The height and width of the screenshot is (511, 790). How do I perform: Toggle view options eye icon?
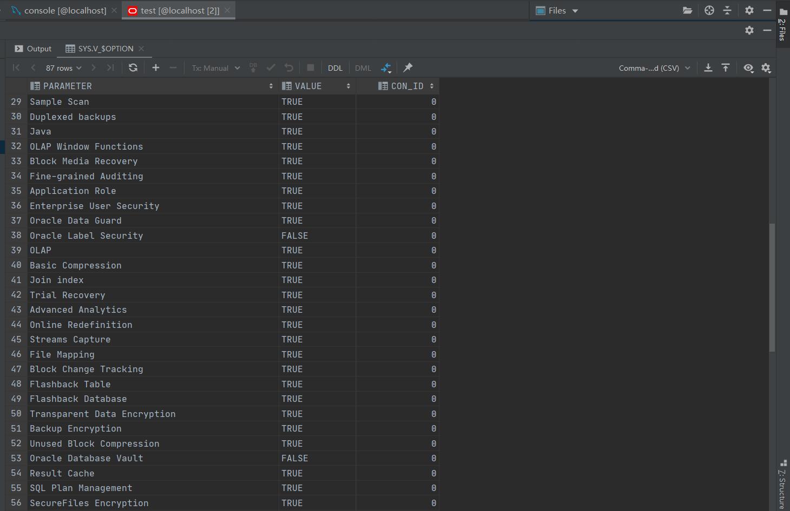pos(748,68)
